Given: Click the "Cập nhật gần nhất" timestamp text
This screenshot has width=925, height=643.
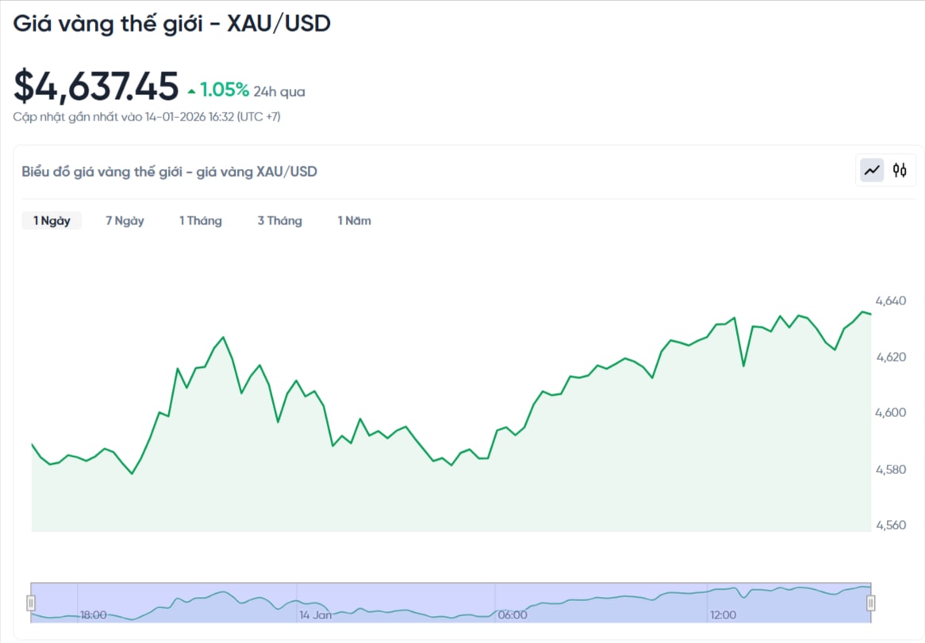Looking at the screenshot, I should coord(147,117).
